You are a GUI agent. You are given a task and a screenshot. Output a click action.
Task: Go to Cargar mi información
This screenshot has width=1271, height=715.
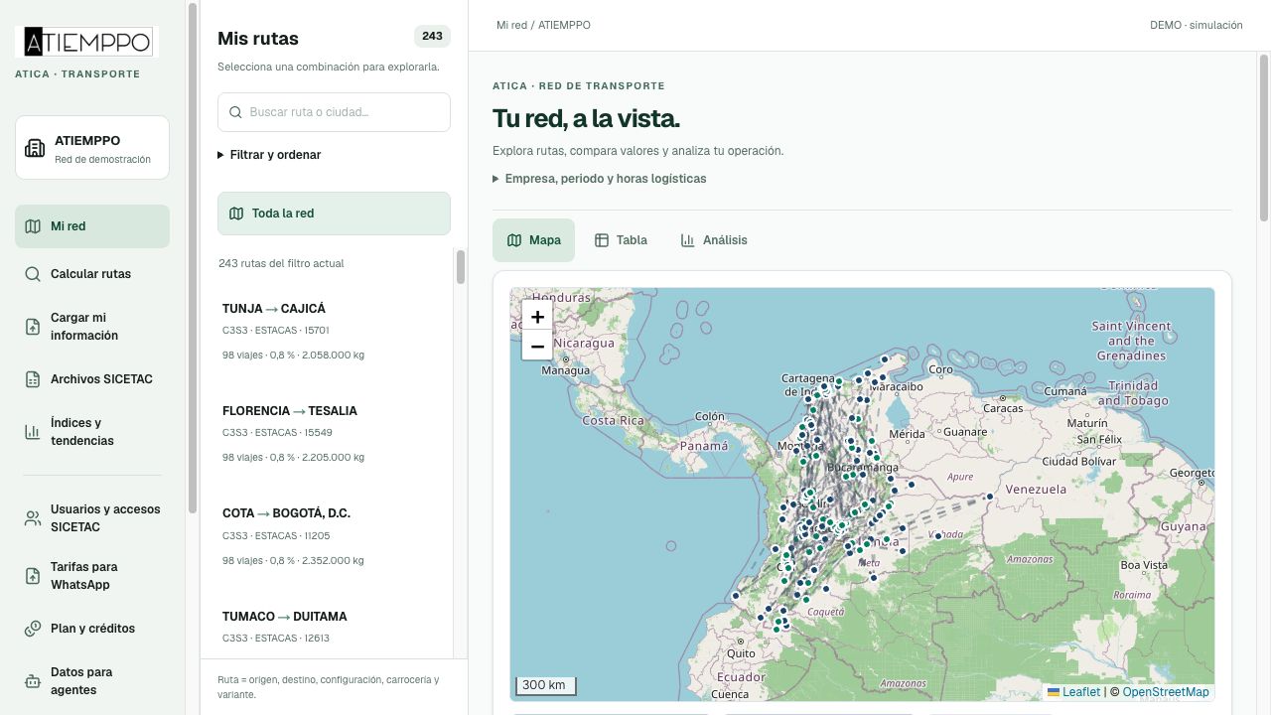pyautogui.click(x=92, y=327)
